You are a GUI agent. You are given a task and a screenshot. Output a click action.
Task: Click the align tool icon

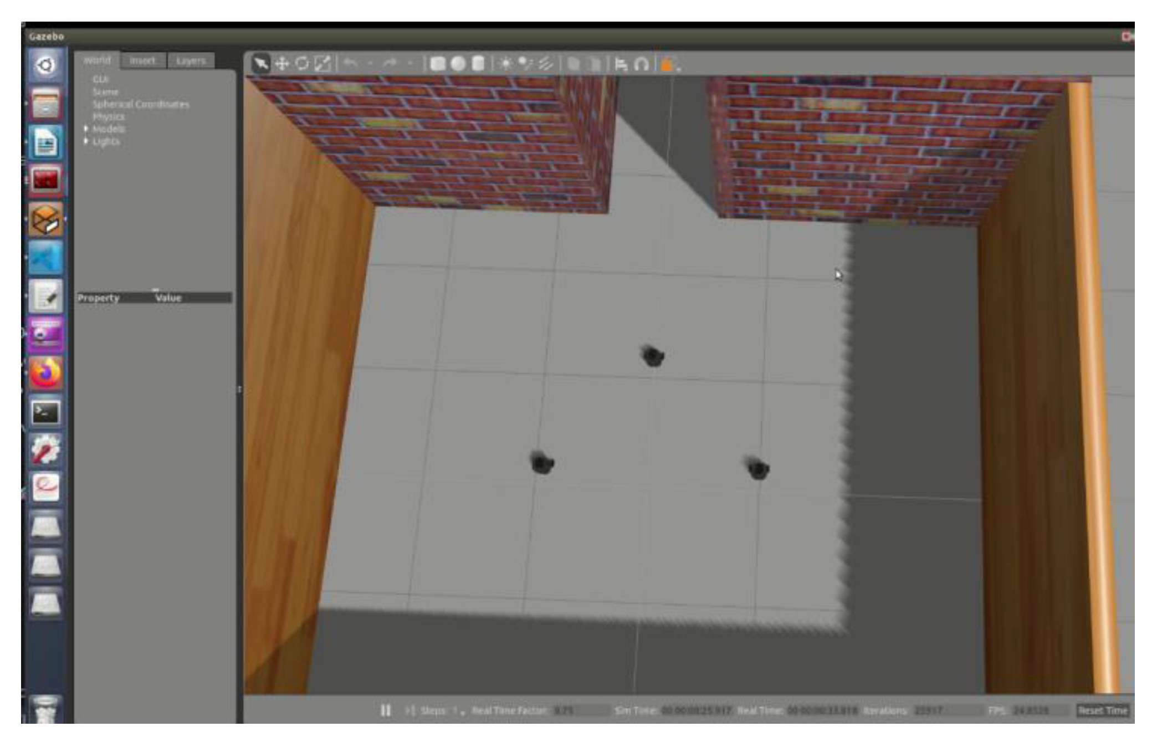click(621, 65)
